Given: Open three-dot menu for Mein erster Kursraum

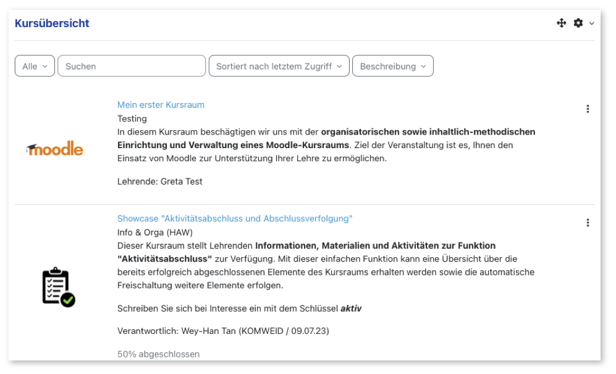Looking at the screenshot, I should click(x=588, y=109).
